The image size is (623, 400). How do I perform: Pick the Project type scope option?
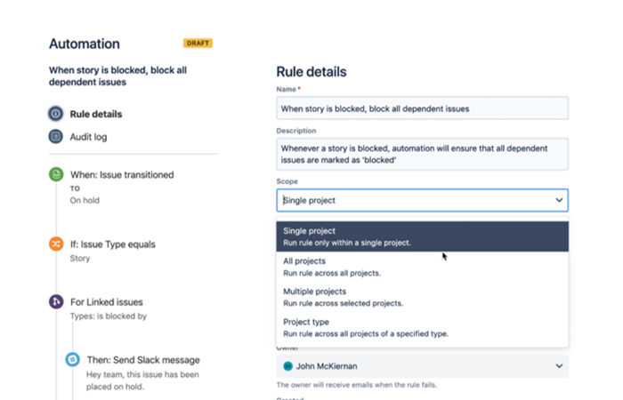[x=422, y=327]
